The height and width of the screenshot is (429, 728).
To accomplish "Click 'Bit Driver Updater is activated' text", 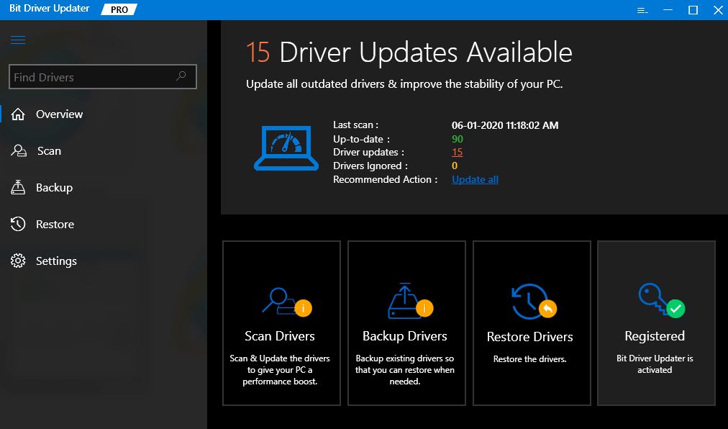I will 655,364.
